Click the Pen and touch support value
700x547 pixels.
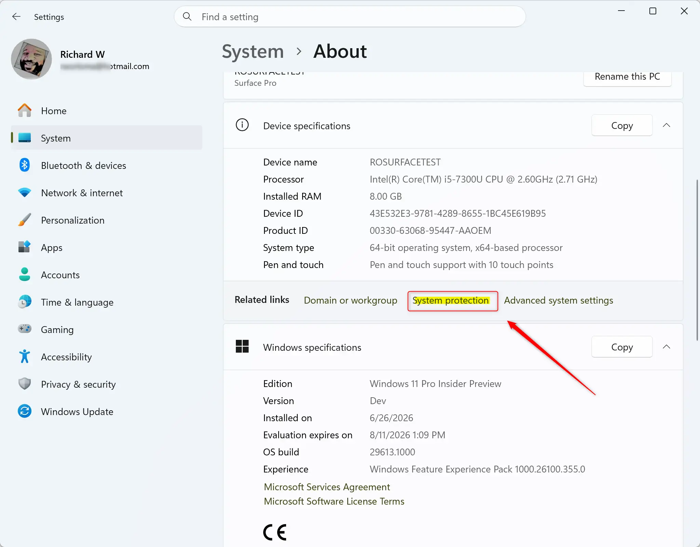click(461, 265)
